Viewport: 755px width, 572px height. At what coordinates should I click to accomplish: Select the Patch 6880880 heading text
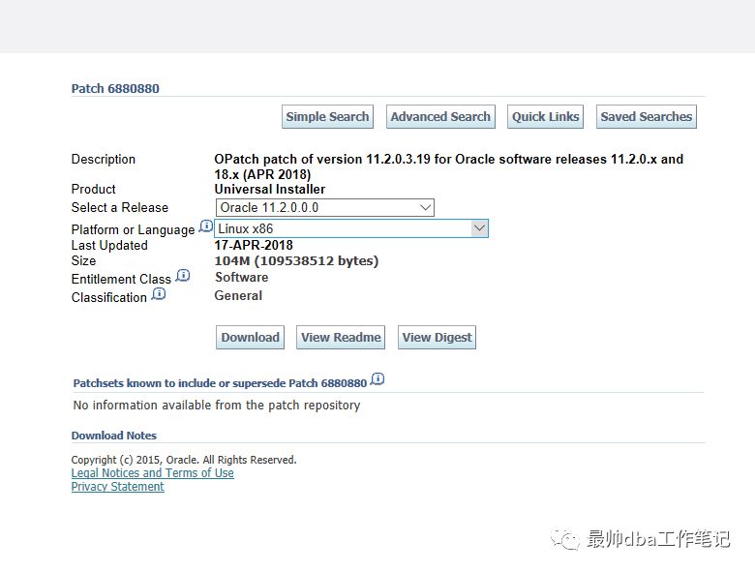[115, 89]
